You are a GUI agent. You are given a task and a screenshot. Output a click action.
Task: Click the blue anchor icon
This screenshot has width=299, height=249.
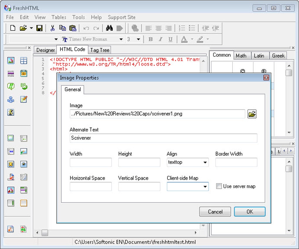tap(11, 99)
